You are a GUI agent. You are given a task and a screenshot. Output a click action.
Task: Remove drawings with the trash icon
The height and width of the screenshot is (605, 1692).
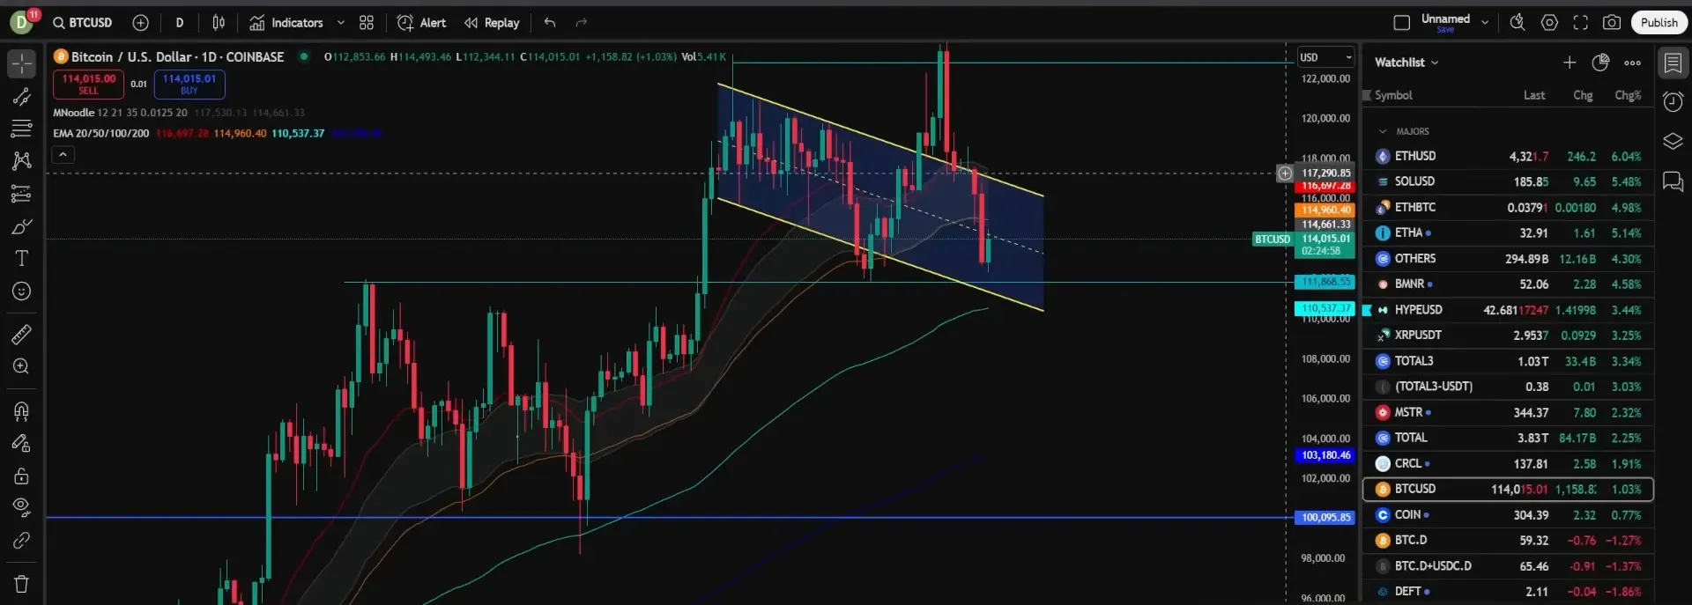tap(22, 584)
